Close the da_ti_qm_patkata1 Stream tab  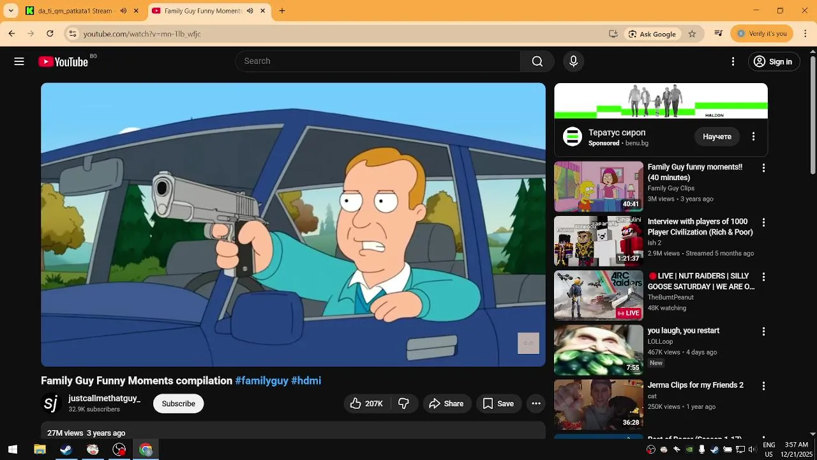(135, 11)
